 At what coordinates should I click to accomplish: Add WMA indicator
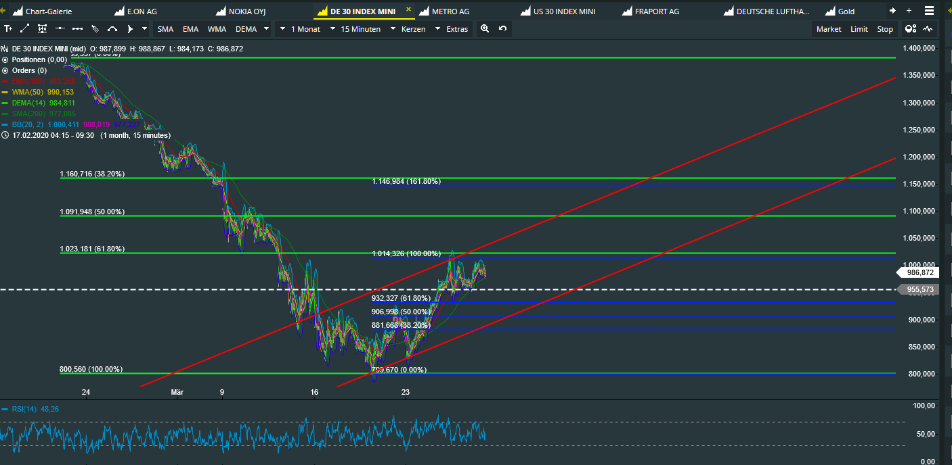click(217, 29)
